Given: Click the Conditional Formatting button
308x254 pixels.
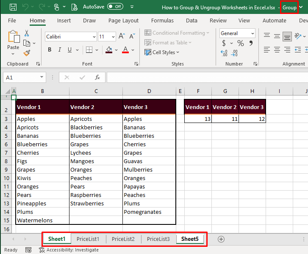Looking at the screenshot, I should [177, 33].
